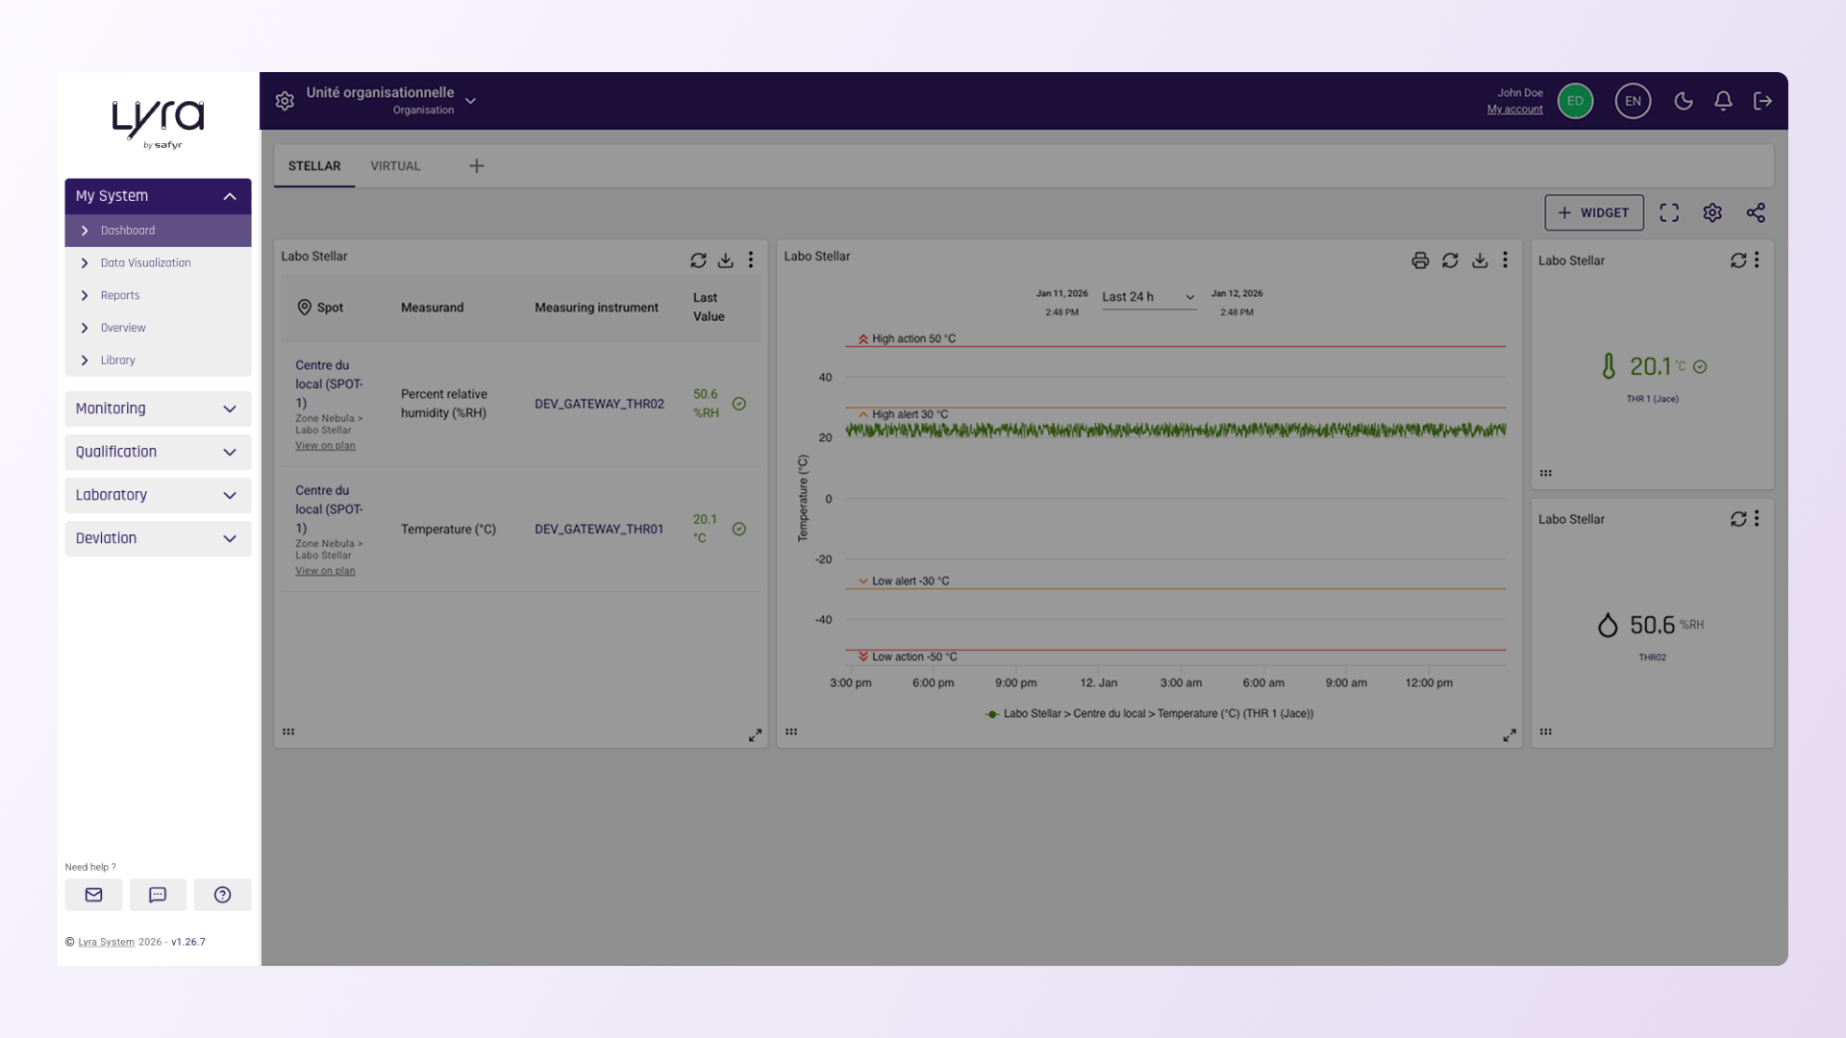Image resolution: width=1846 pixels, height=1038 pixels.
Task: Open fullscreen dashboard mode
Action: click(x=1669, y=213)
